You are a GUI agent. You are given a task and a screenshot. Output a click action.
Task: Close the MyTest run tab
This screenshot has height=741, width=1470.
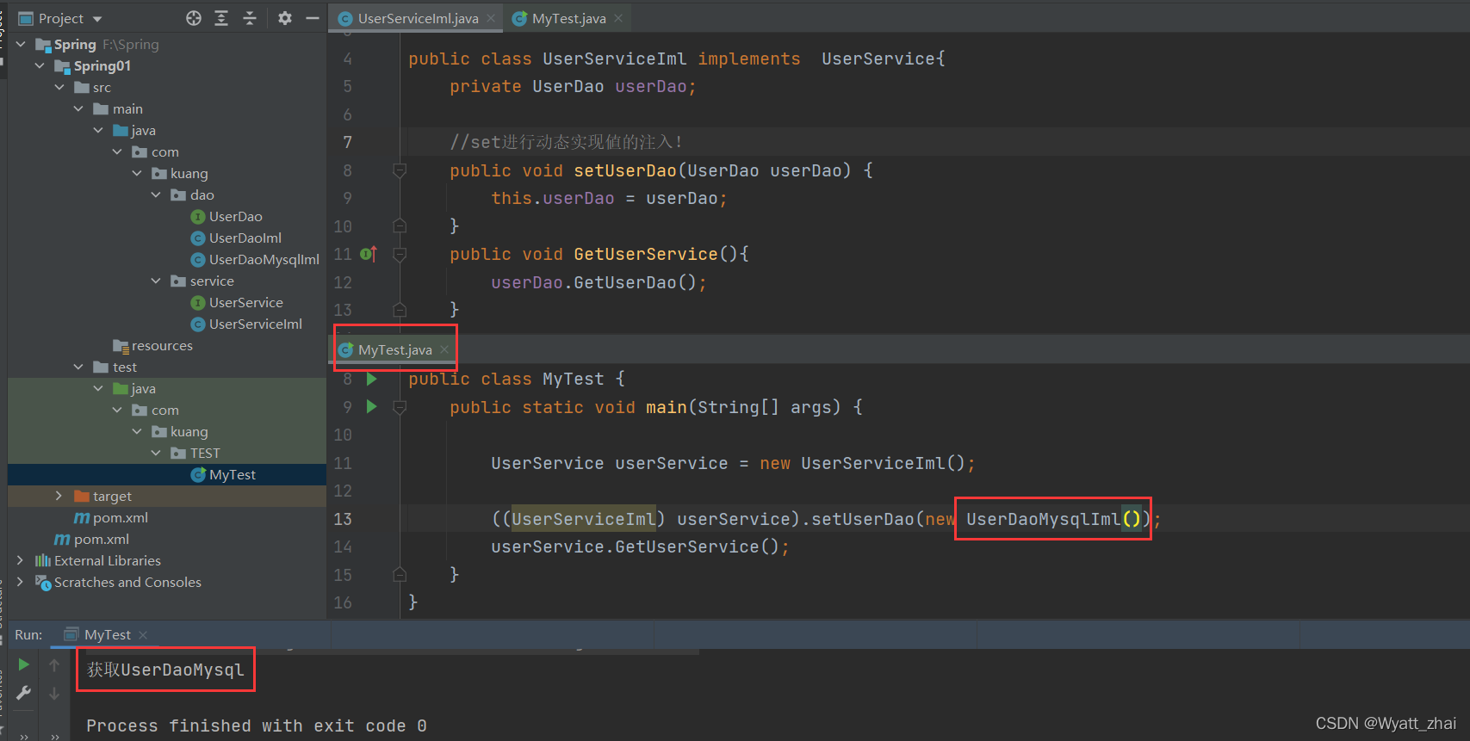point(143,635)
